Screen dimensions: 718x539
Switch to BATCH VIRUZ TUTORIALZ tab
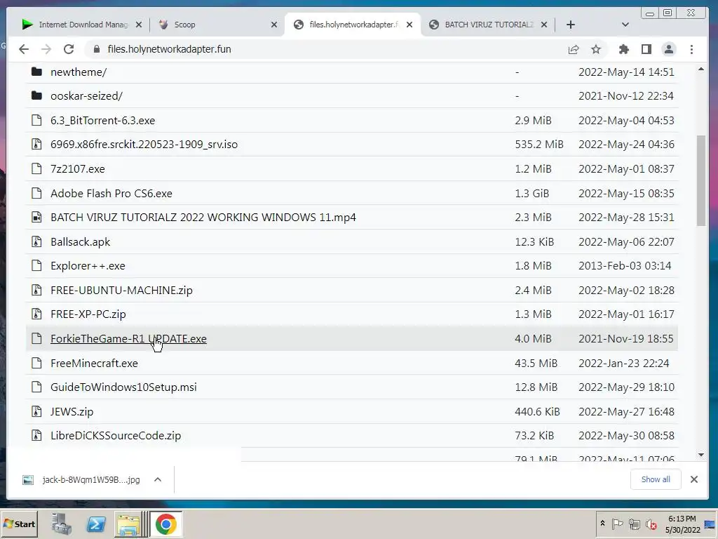point(488,25)
